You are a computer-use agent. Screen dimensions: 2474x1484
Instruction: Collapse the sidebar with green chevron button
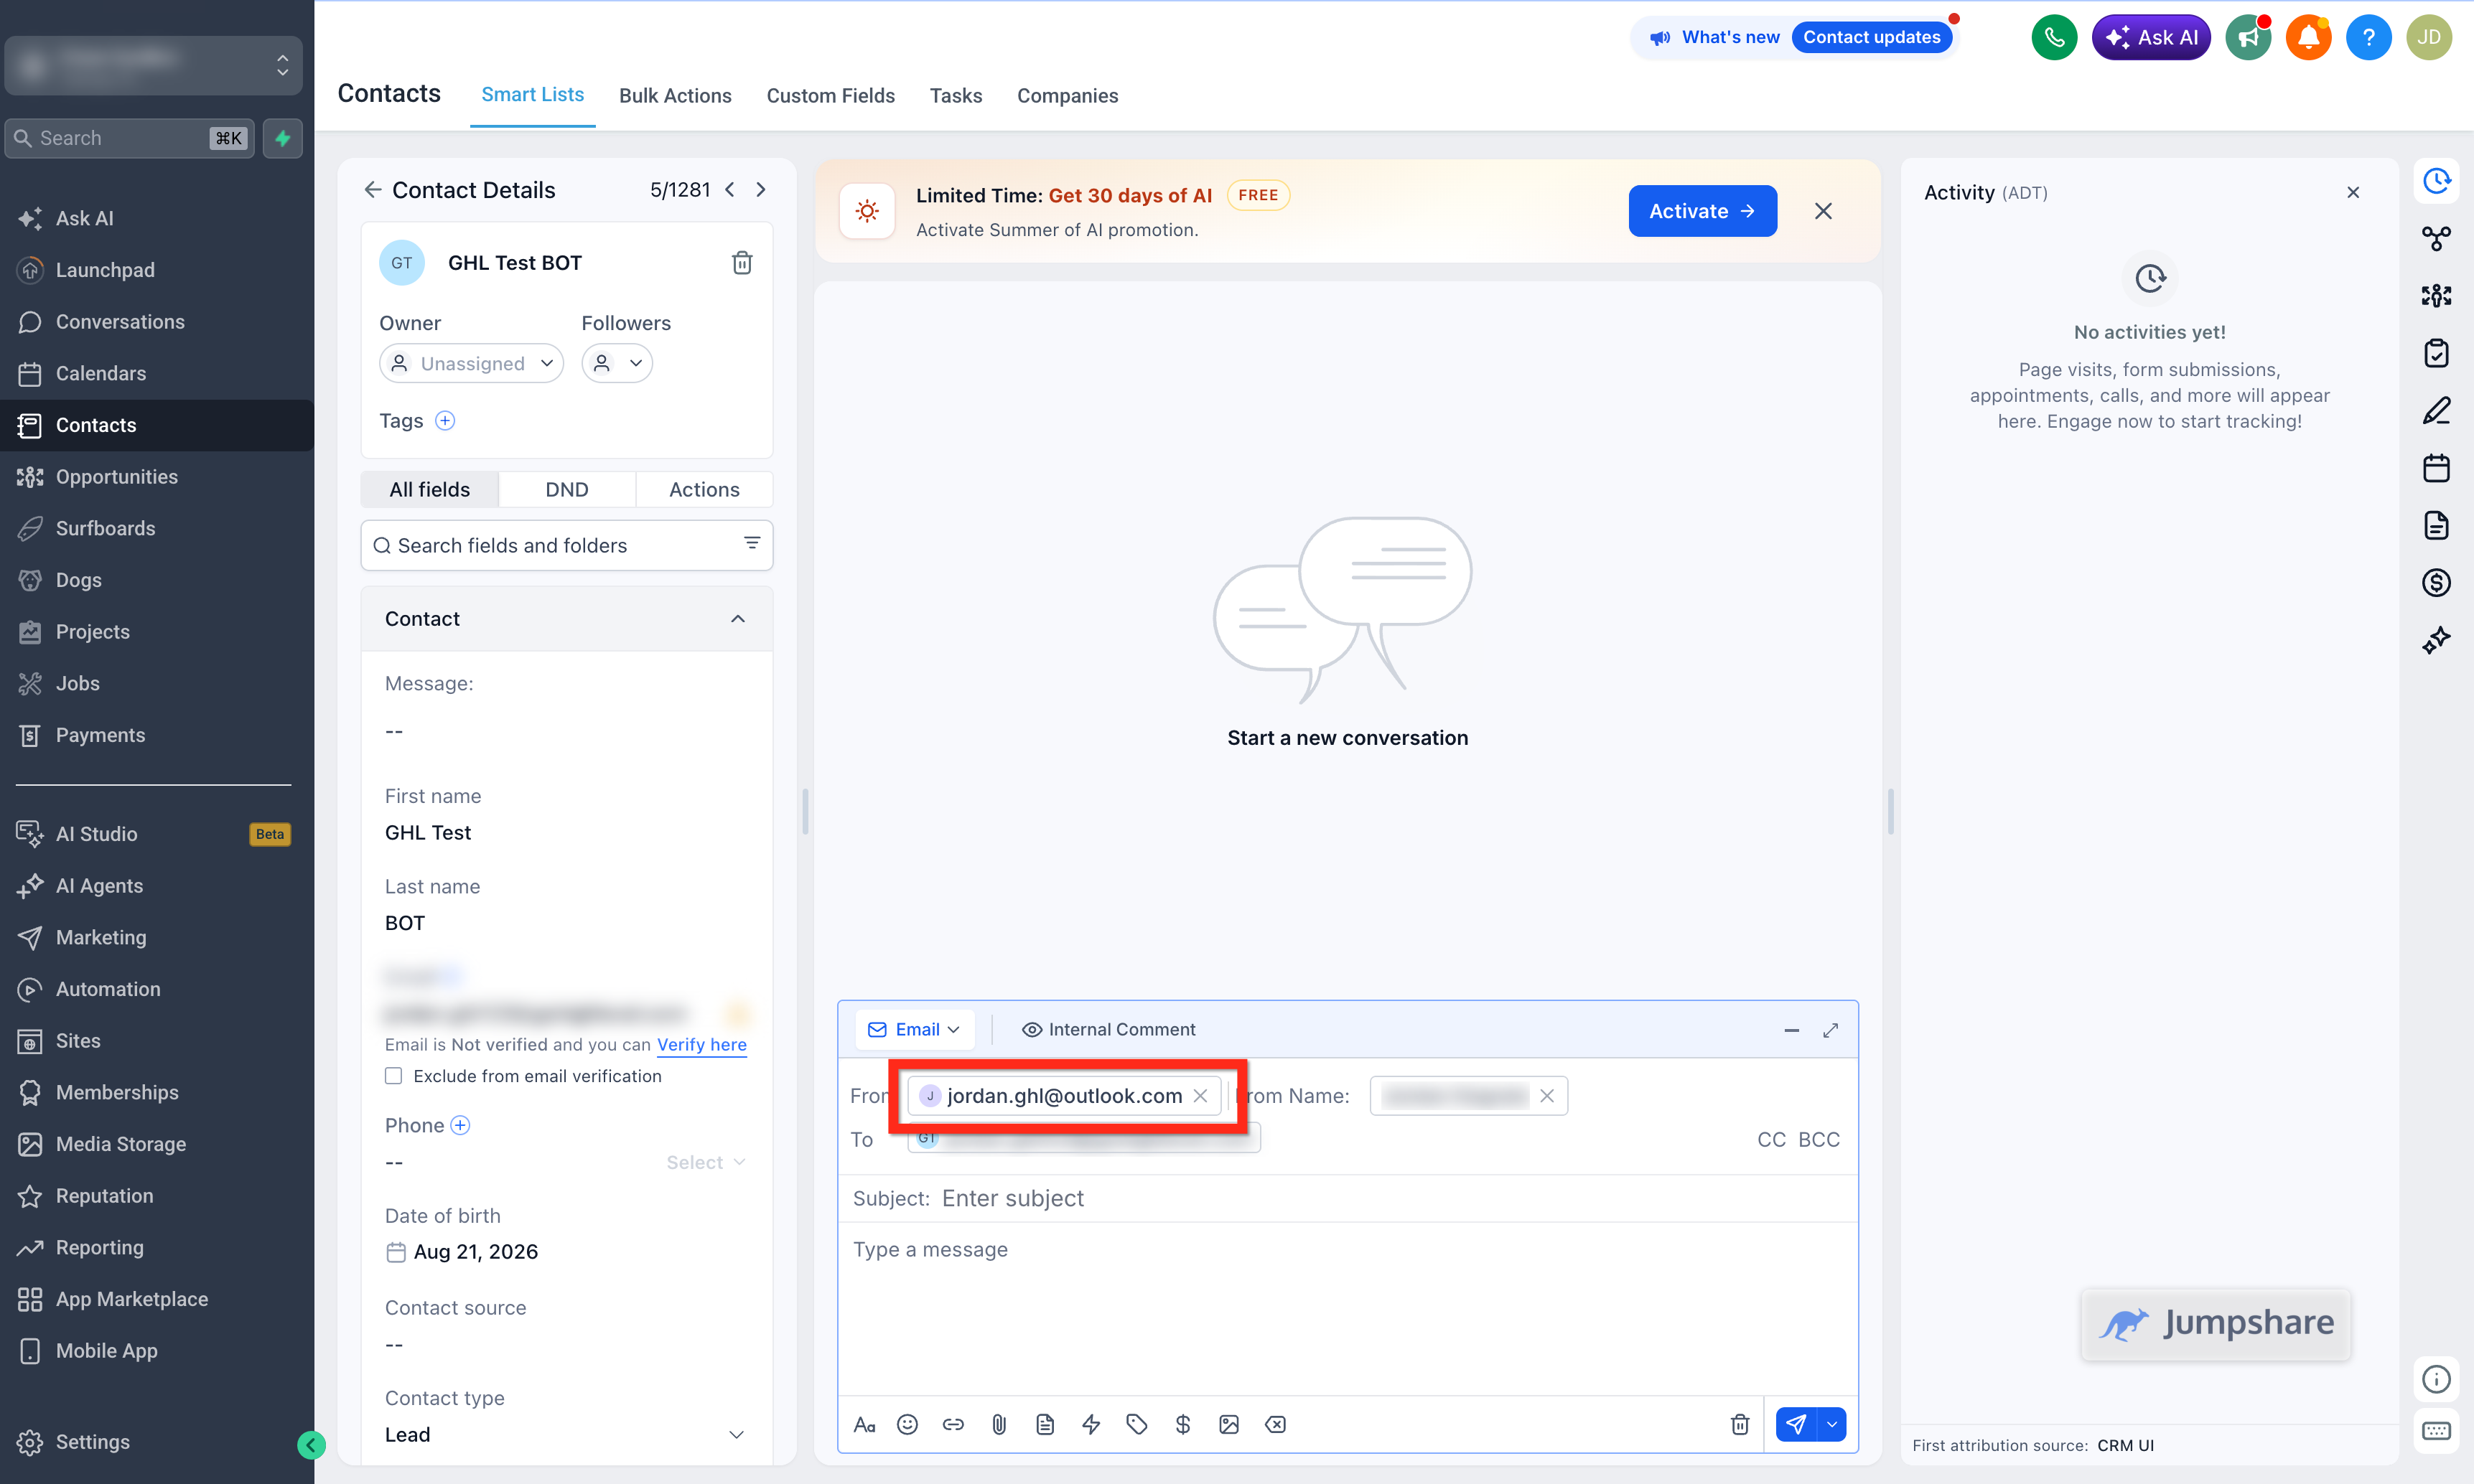tap(311, 1445)
